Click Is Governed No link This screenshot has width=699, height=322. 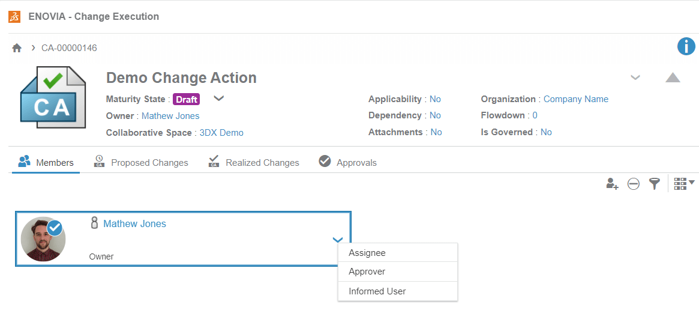(x=546, y=132)
